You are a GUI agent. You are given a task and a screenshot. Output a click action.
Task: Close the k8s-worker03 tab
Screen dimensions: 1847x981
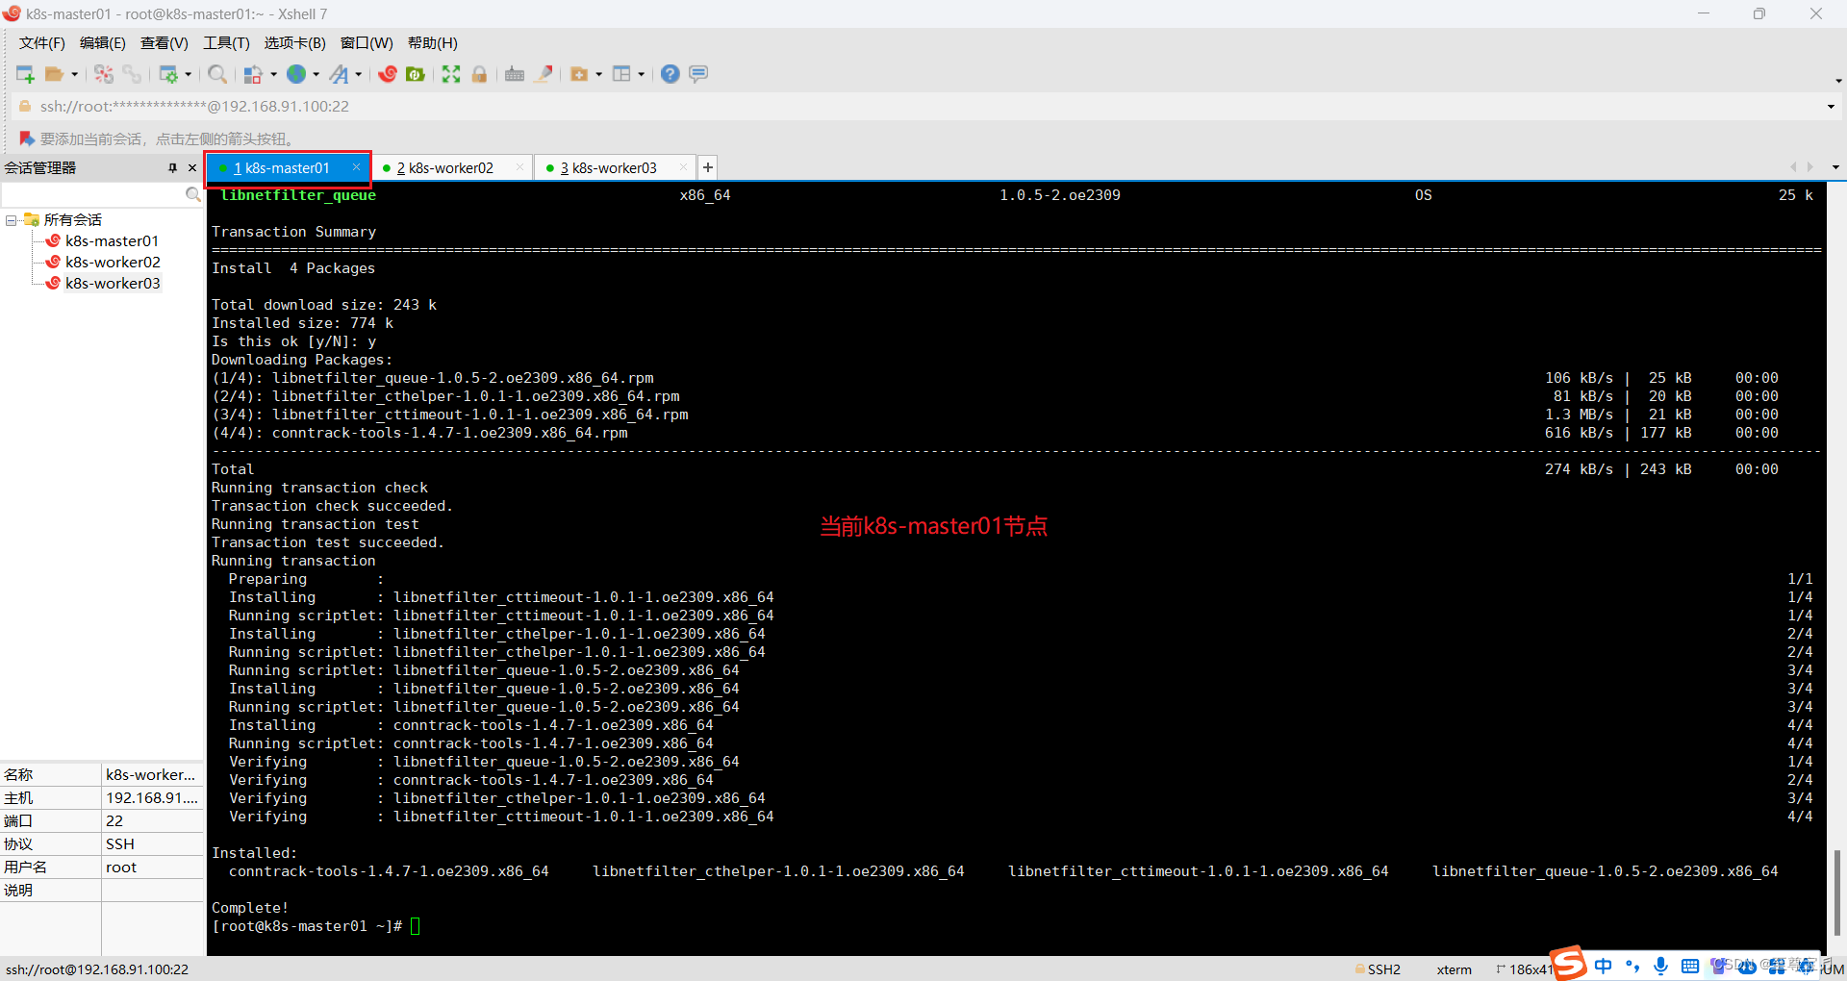683,167
